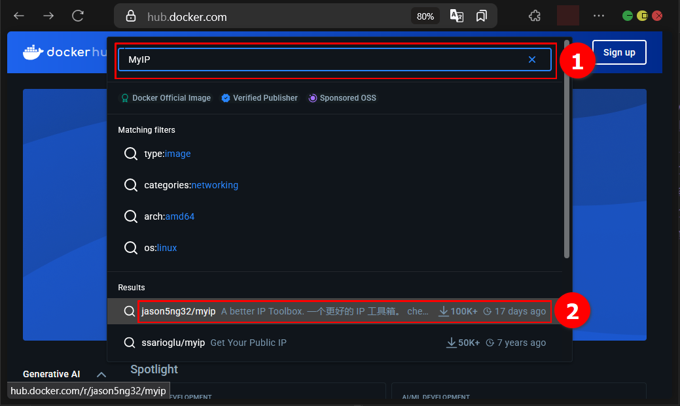This screenshot has height=406, width=680.
Task: Click the '17 days ago' text
Action: (x=520, y=311)
